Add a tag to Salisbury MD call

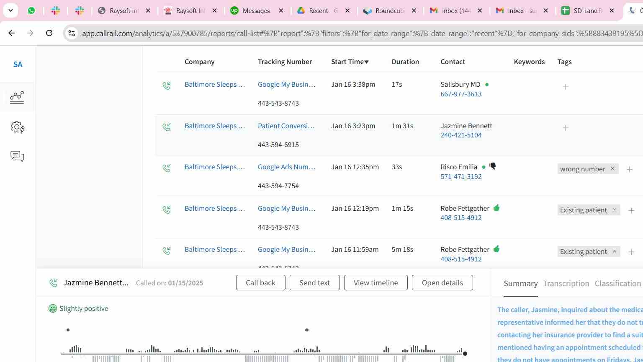pyautogui.click(x=566, y=87)
